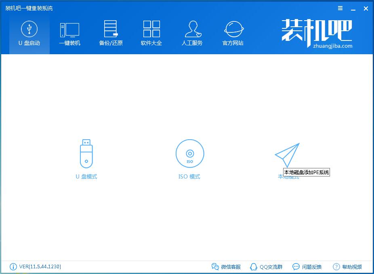Select the ISO 模式 disc icon
Image resolution: width=374 pixels, height=274 pixels.
click(x=189, y=154)
